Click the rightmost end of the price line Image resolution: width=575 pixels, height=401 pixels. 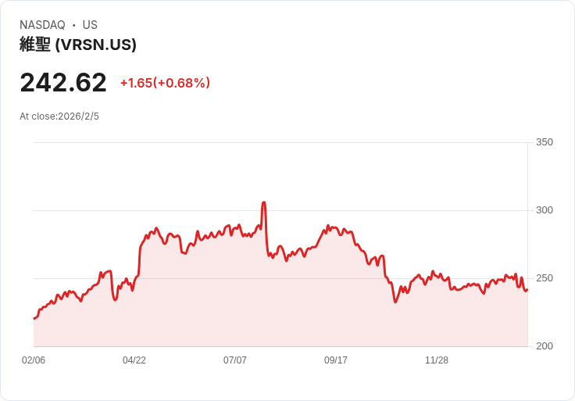[527, 290]
